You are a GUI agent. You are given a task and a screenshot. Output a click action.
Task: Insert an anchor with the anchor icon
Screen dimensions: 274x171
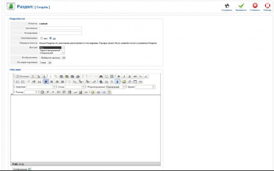pyautogui.click(x=117, y=82)
